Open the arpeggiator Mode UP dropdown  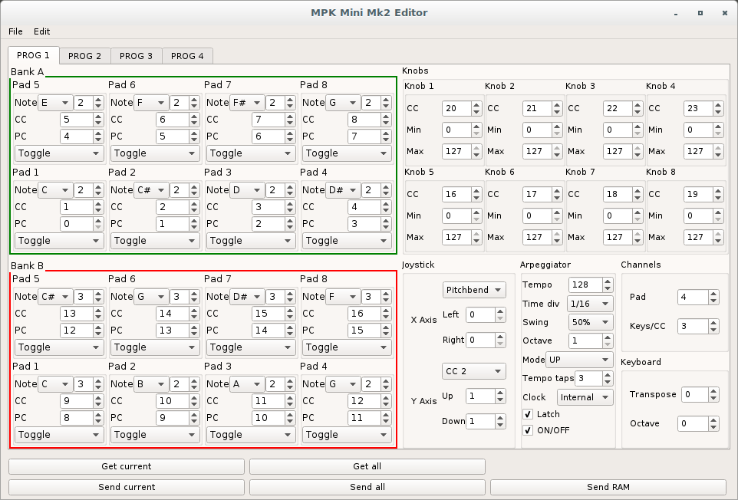[x=579, y=360]
